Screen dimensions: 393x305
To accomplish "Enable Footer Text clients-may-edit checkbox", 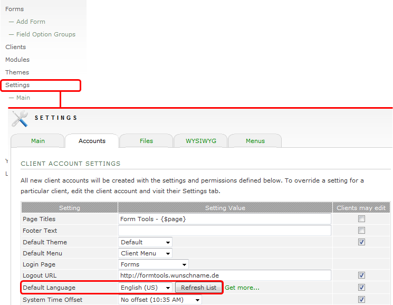I will coord(361,231).
